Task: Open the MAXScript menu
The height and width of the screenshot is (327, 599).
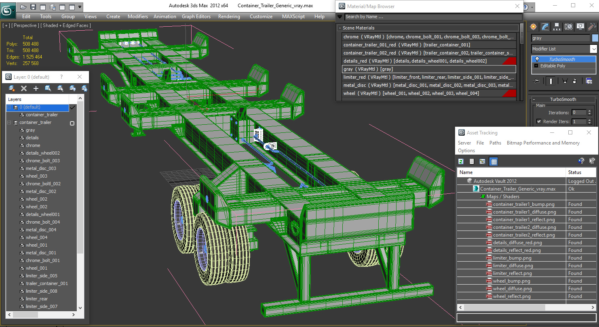Action: [293, 17]
